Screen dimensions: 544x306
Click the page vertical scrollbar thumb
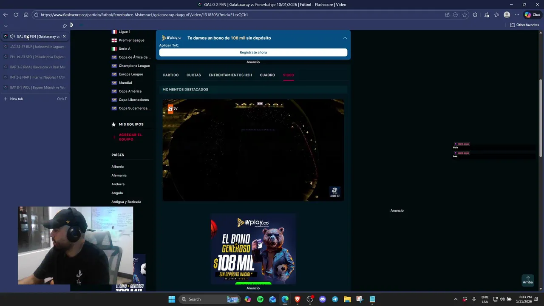(x=541, y=118)
